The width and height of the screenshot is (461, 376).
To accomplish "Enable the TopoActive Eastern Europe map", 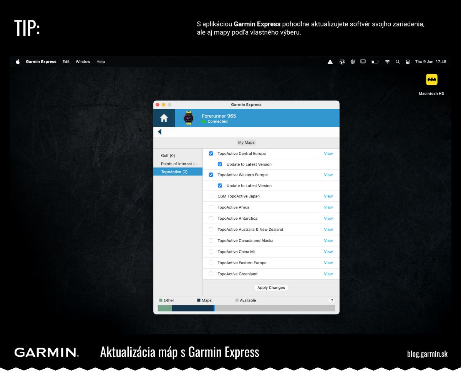I will [211, 263].
